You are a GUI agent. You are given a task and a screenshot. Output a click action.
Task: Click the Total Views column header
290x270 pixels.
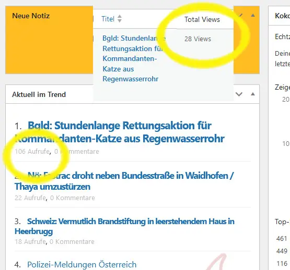pos(202,19)
